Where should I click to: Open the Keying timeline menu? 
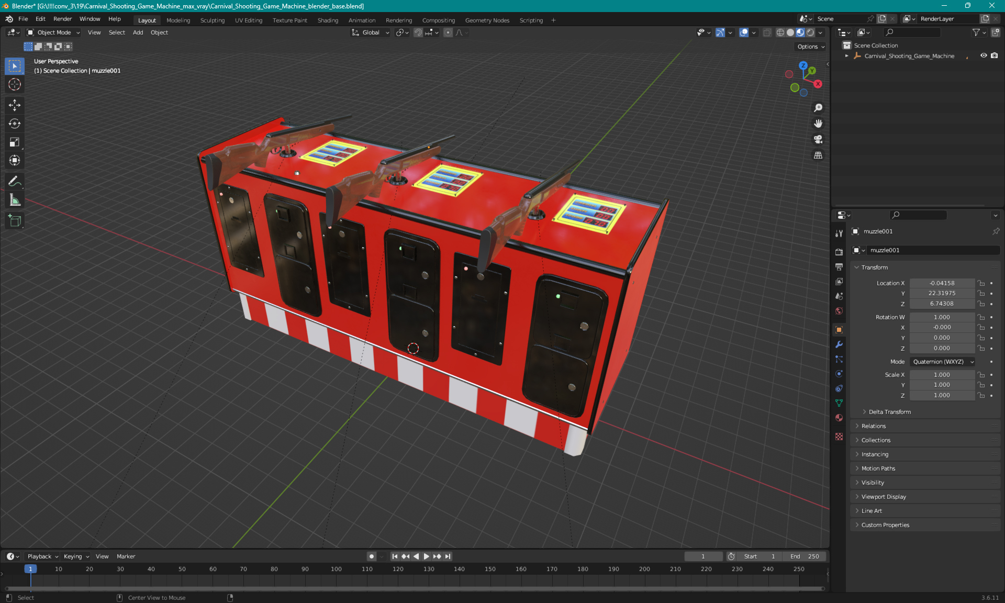76,556
